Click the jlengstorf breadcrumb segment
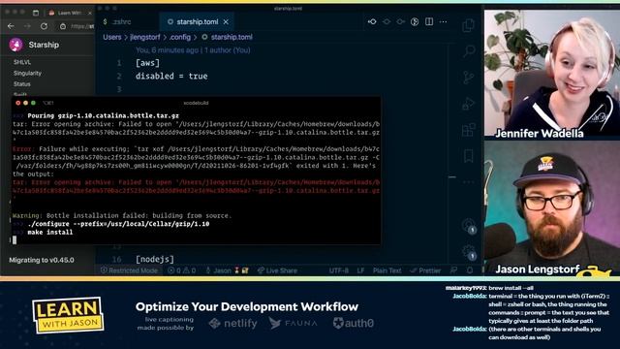Screen dimensions: 620x349 point(145,37)
